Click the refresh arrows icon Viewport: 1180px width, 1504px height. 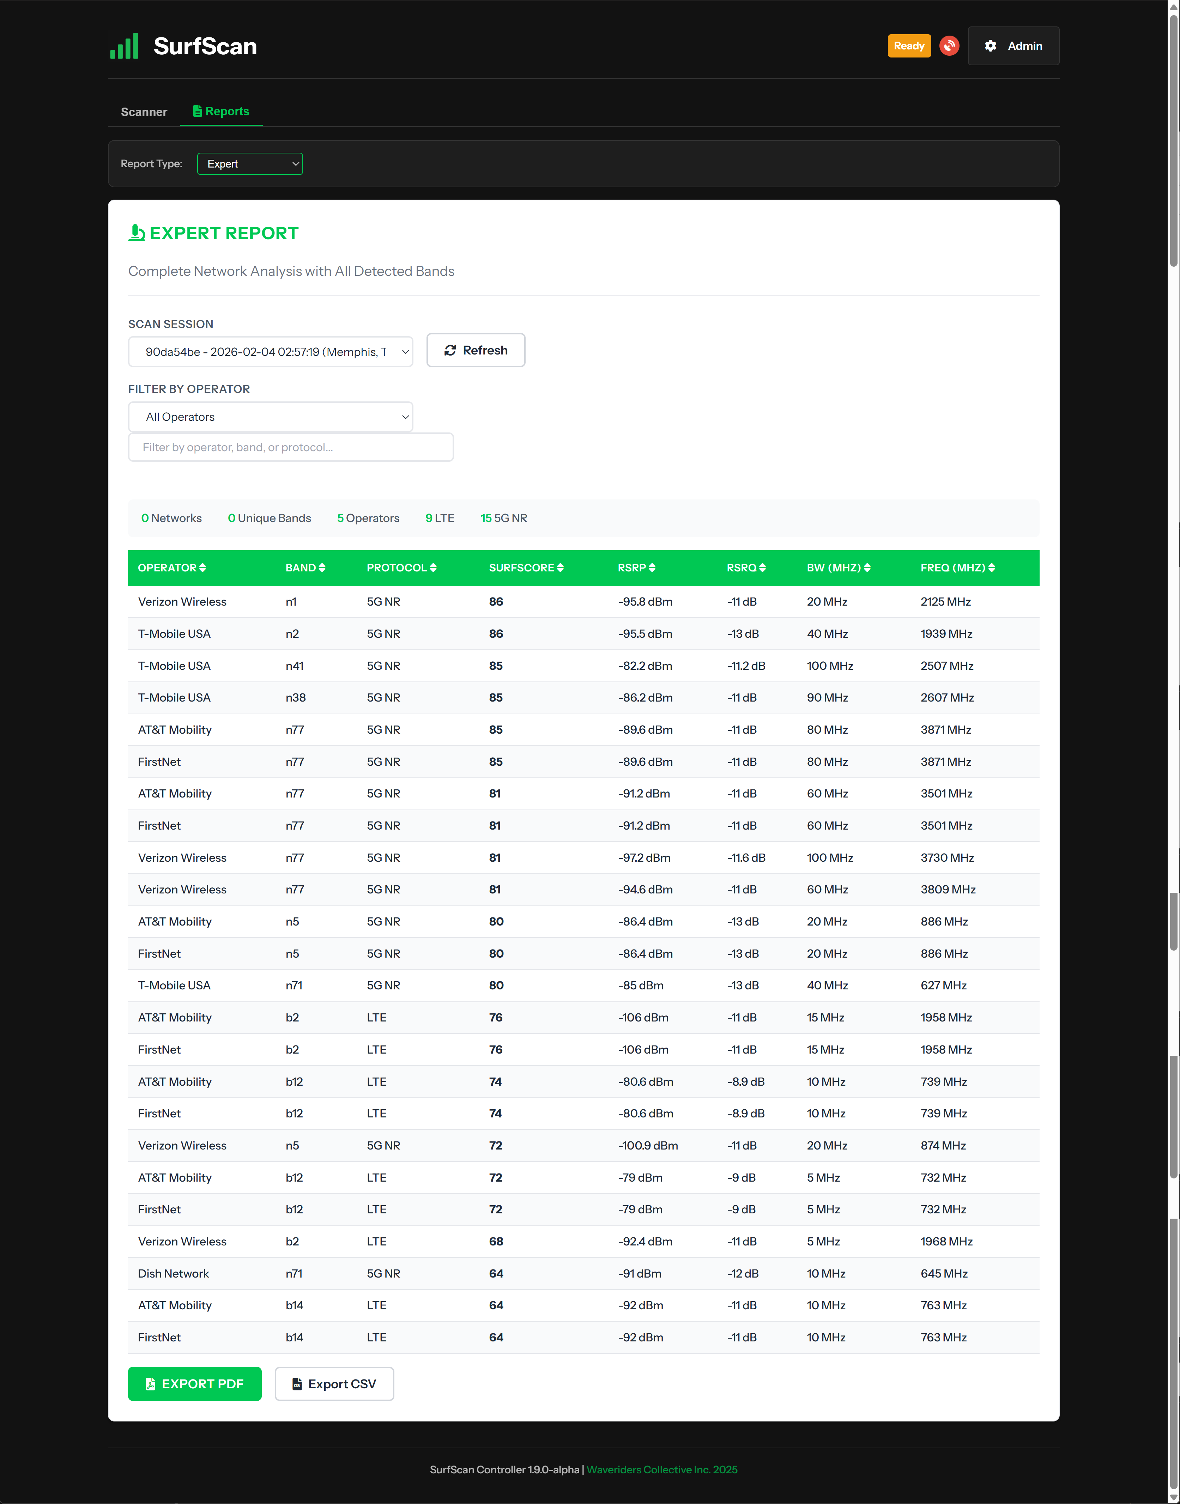(450, 350)
